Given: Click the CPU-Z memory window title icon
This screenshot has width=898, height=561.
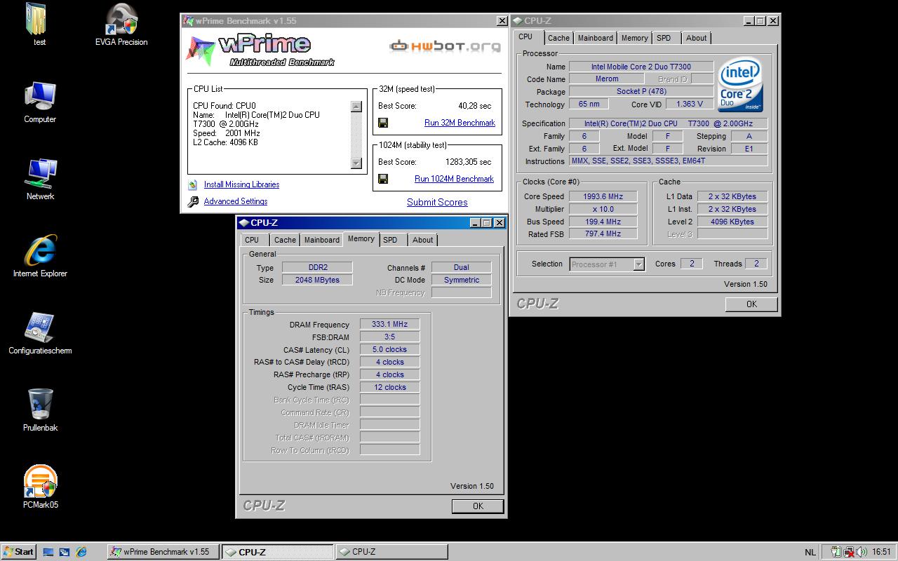Looking at the screenshot, I should pyautogui.click(x=243, y=223).
